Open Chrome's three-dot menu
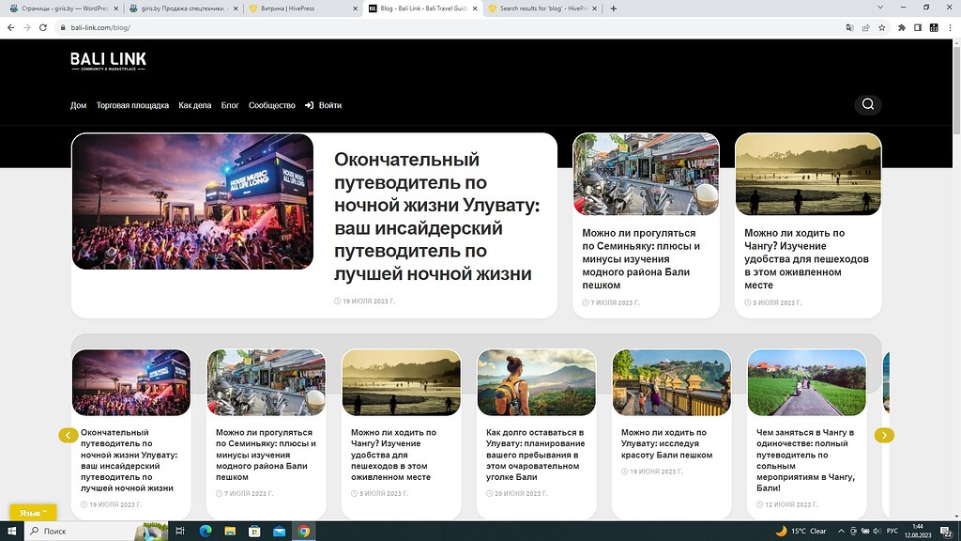Viewport: 961px width, 541px height. [949, 29]
